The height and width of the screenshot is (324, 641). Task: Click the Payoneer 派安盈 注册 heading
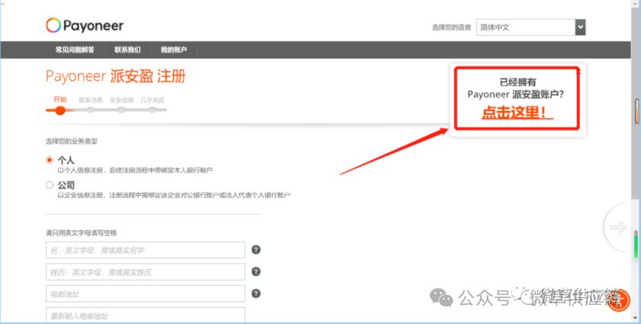coord(116,76)
